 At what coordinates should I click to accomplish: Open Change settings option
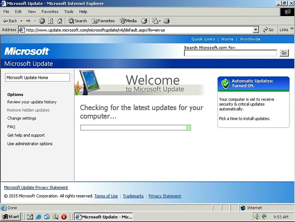[x=22, y=118]
